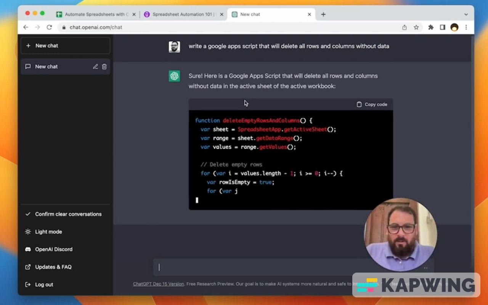The width and height of the screenshot is (488, 305).
Task: Reload the chat.openai.com page
Action: 49,27
